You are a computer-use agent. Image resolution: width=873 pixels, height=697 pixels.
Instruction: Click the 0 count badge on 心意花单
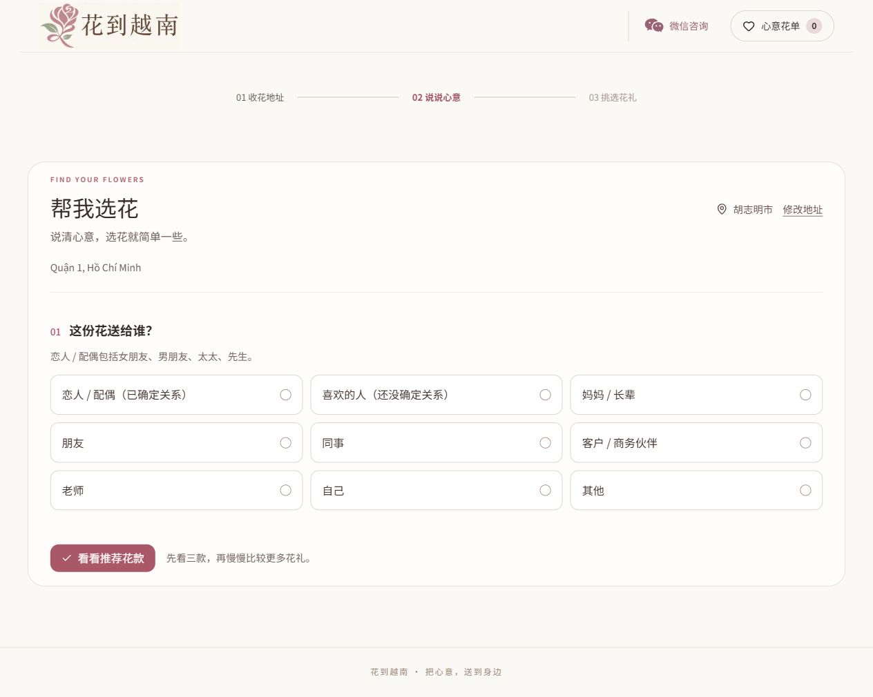pos(814,26)
